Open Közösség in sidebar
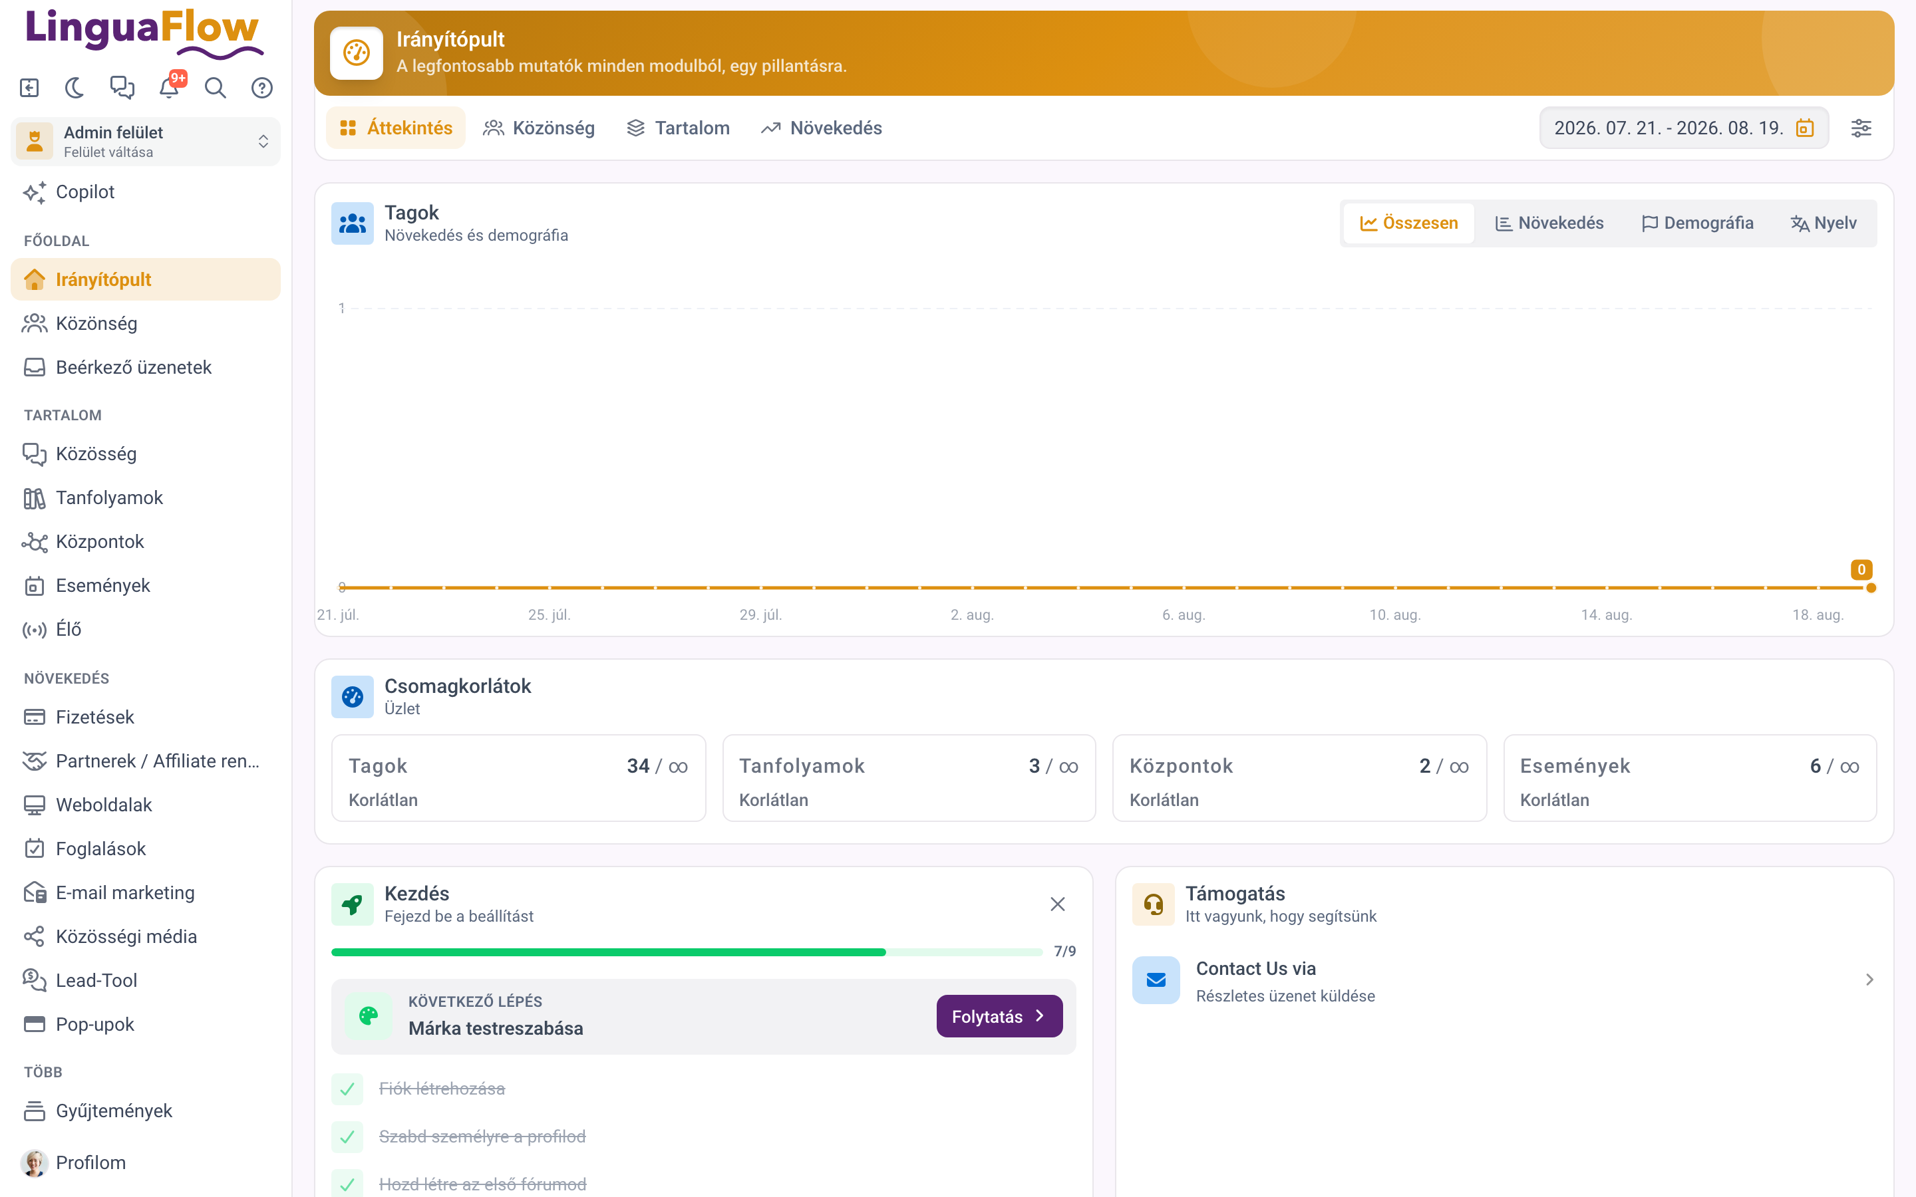Image resolution: width=1916 pixels, height=1197 pixels. click(x=146, y=454)
